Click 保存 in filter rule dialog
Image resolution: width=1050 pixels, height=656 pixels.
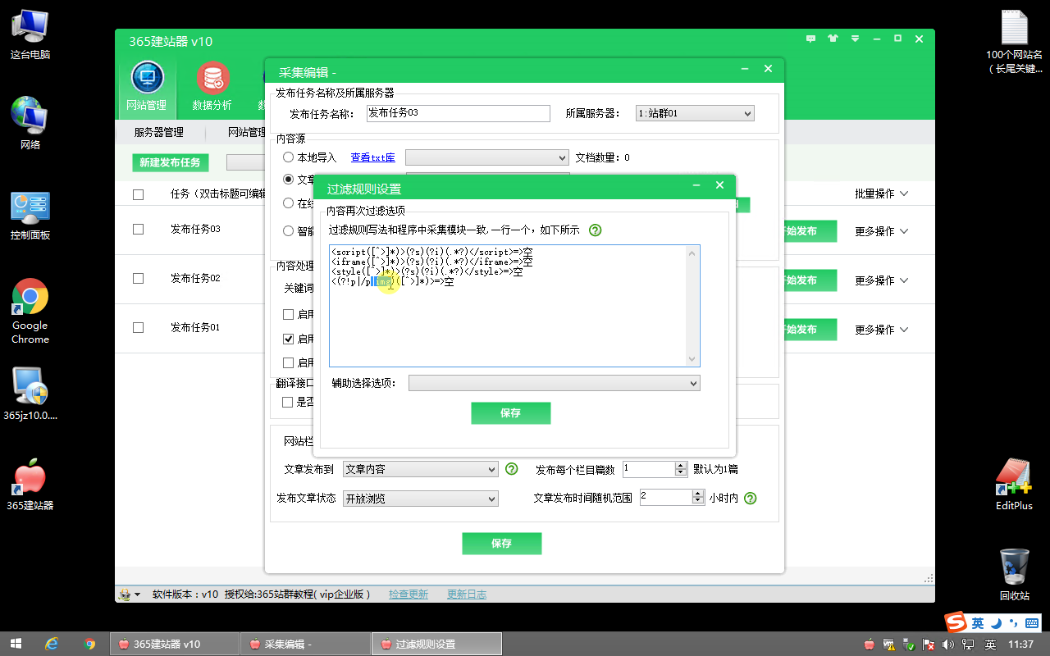point(511,413)
